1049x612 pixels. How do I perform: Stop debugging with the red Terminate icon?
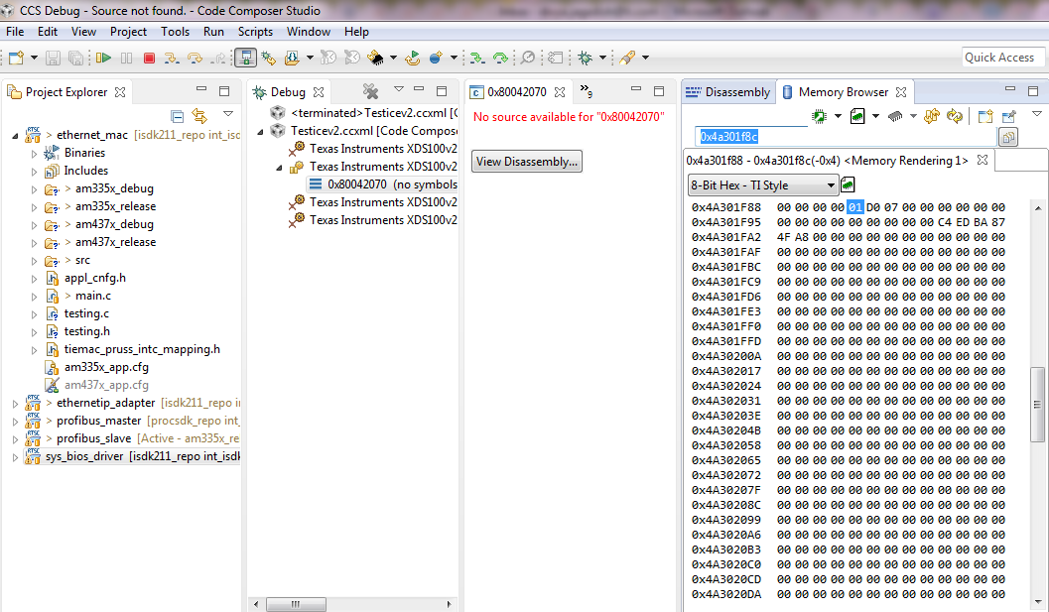pyautogui.click(x=149, y=59)
